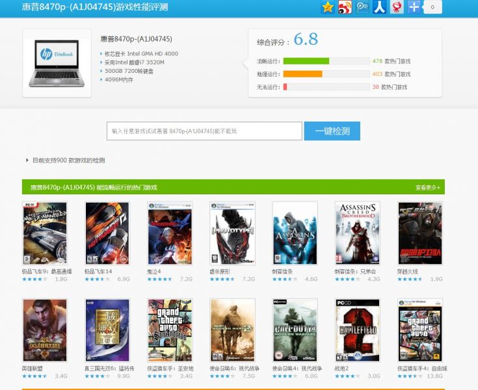Open CrossFire 穿越火线 cover
This screenshot has width=478, height=390.
click(419, 233)
